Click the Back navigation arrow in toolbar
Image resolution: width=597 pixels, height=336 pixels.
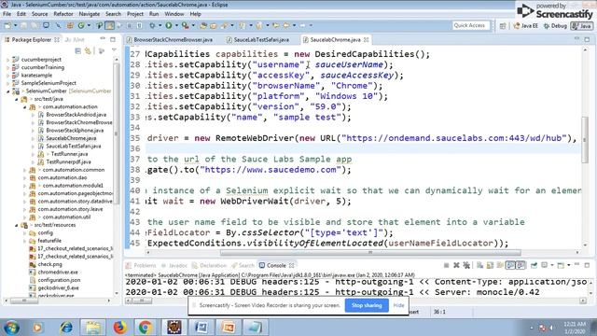click(x=286, y=25)
